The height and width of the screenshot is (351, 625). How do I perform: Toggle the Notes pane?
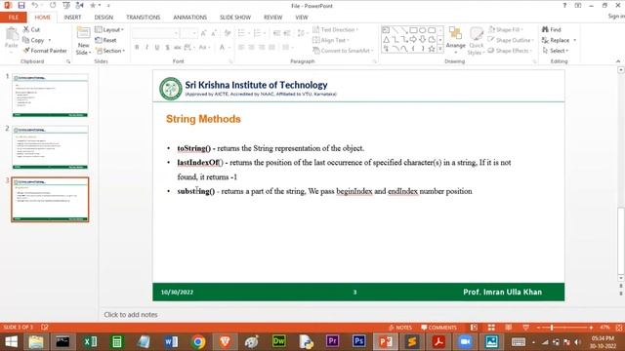[x=400, y=328]
